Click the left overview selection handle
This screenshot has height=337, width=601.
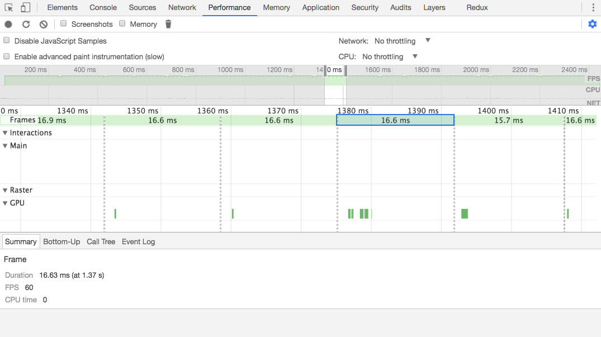tap(325, 71)
